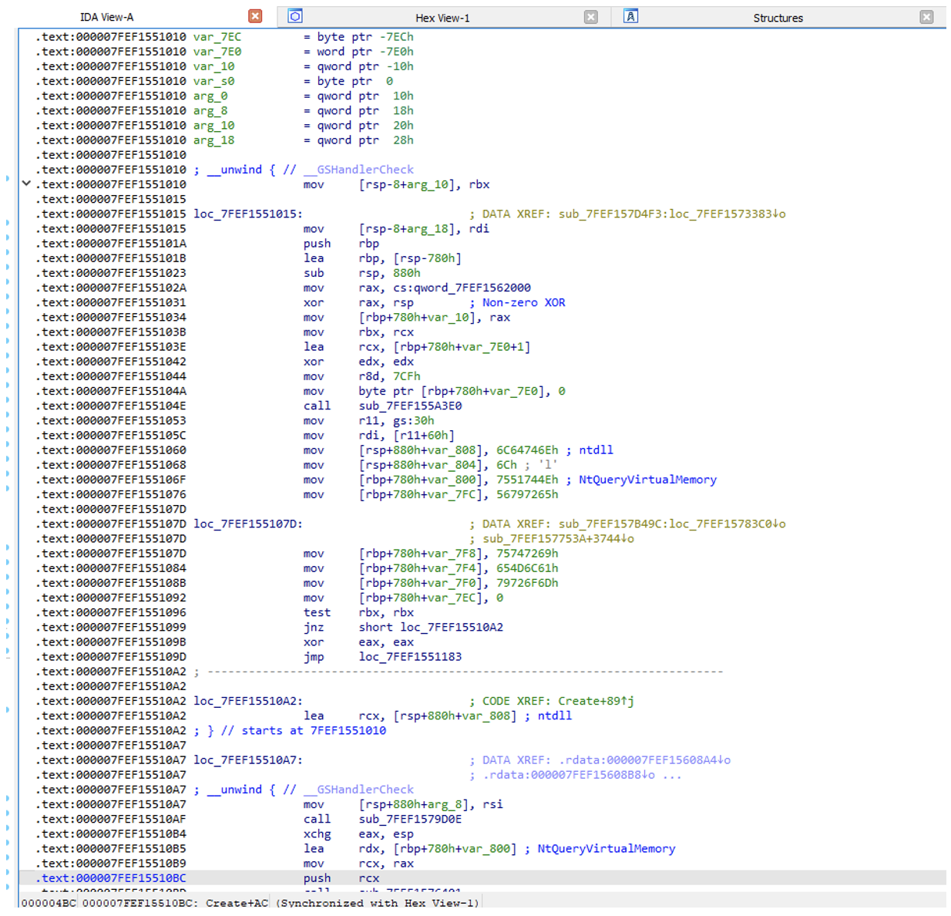
Task: Collapse the function at address 7FEF1551010
Action: [26, 184]
